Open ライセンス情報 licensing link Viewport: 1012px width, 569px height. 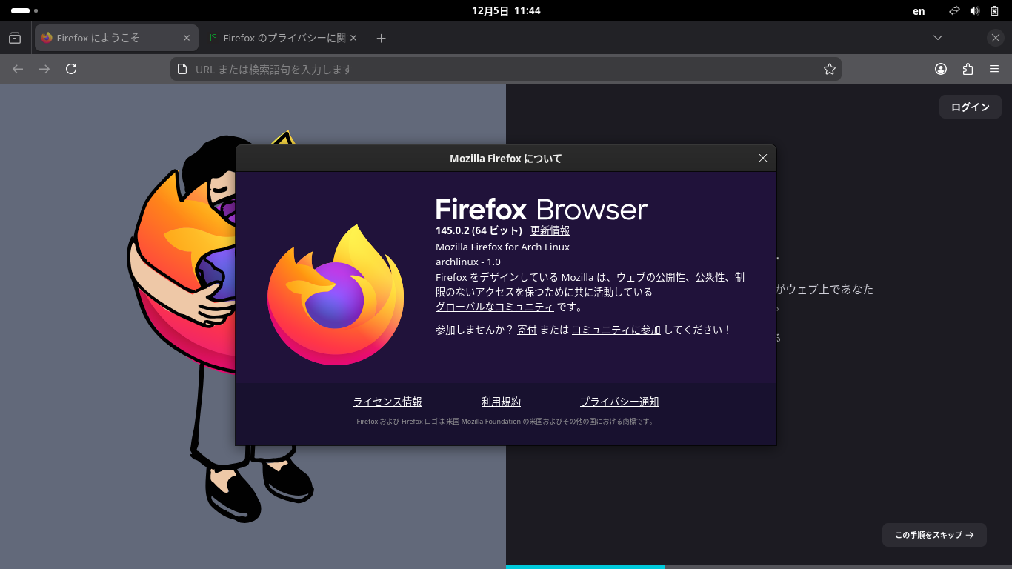pos(387,402)
